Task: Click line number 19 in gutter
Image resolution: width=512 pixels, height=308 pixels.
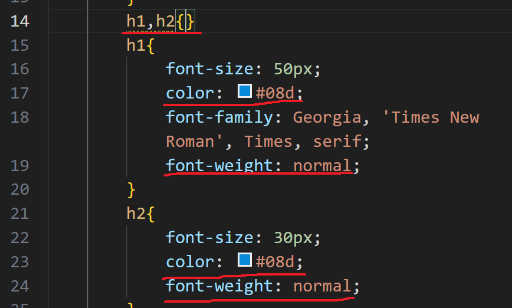Action: click(x=20, y=166)
